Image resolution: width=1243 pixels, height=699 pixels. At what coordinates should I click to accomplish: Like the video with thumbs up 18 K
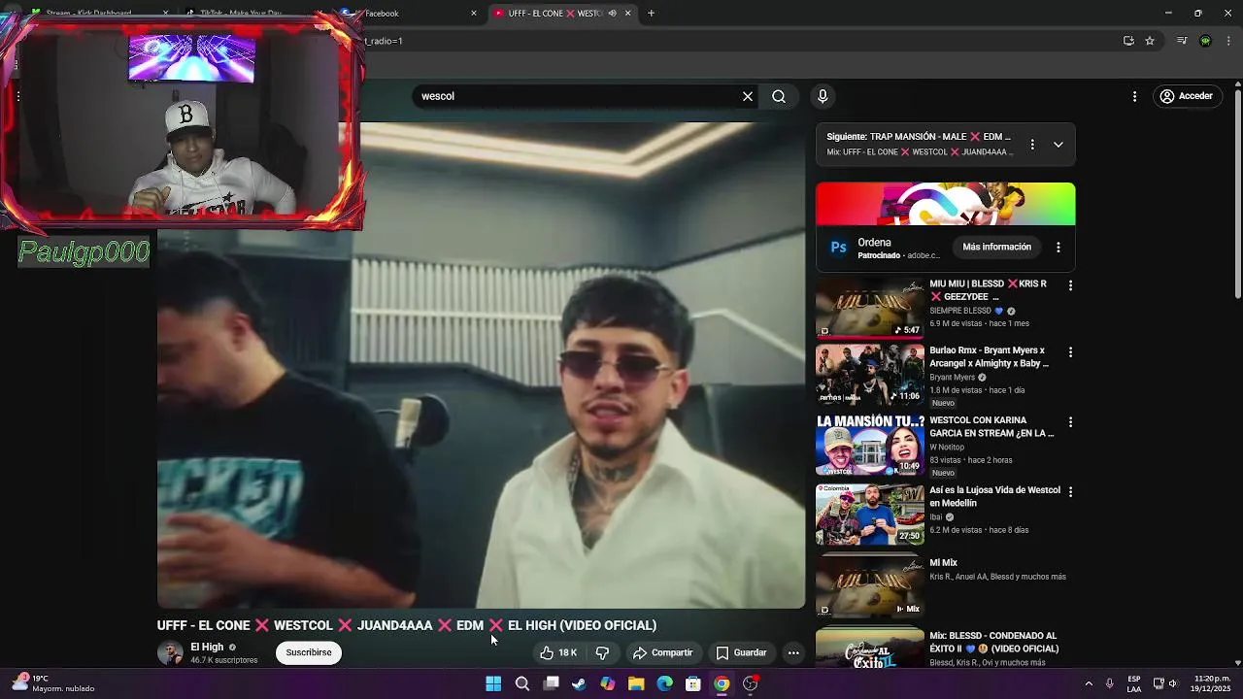click(559, 652)
